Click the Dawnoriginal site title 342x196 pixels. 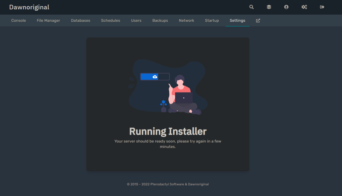pyautogui.click(x=29, y=7)
